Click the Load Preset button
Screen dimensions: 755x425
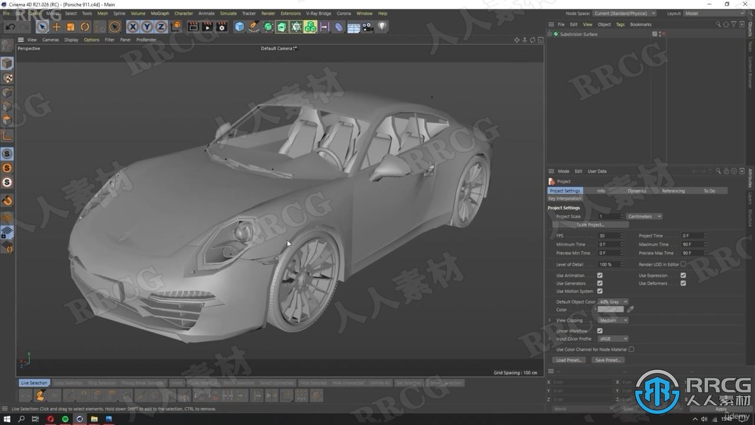(569, 360)
